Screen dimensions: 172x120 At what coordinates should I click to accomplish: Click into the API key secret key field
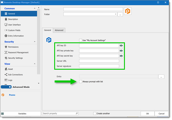pos(99,56)
